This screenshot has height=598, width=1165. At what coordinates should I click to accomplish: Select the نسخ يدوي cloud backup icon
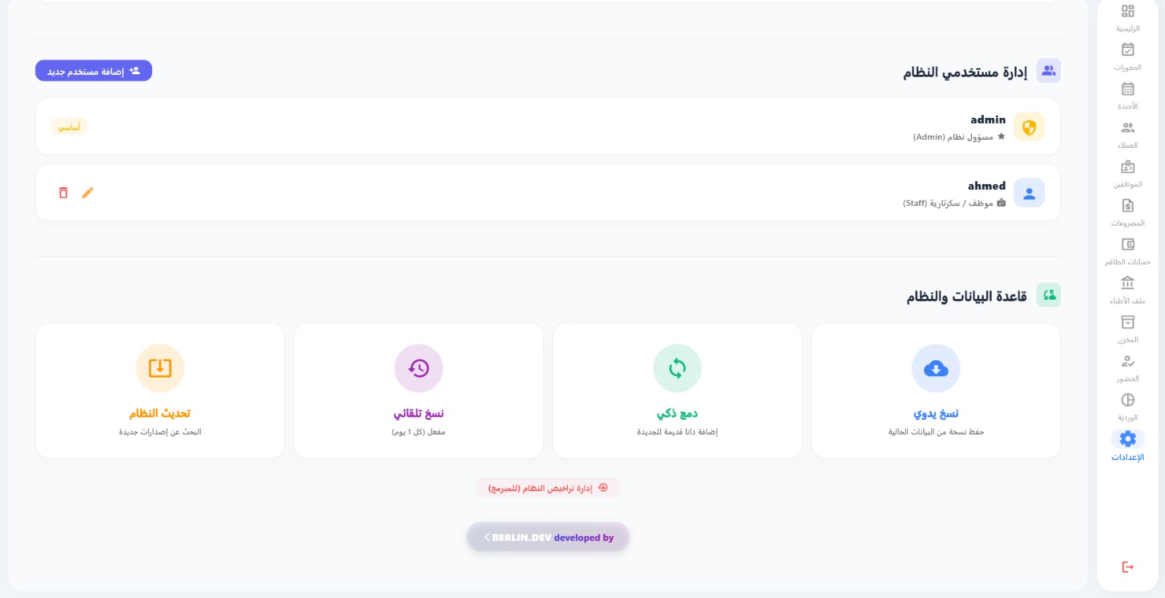(936, 368)
